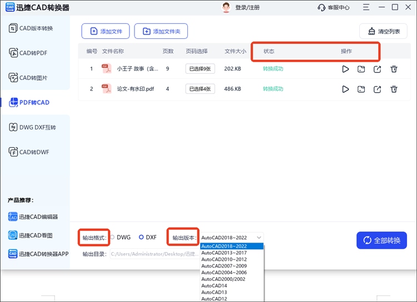Choose AutoCAD14 version
Viewport: 417px width, 302px height.
(232, 286)
